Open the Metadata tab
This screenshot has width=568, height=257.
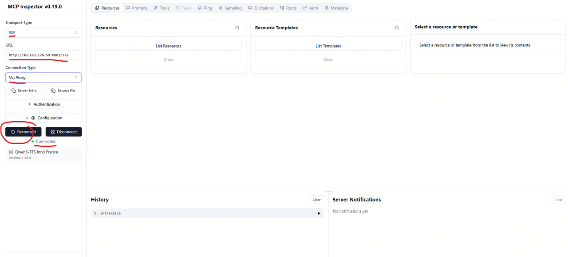(x=336, y=8)
